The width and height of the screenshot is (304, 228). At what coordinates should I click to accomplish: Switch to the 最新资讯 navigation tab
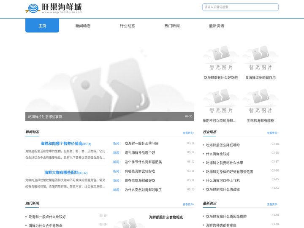point(216,26)
